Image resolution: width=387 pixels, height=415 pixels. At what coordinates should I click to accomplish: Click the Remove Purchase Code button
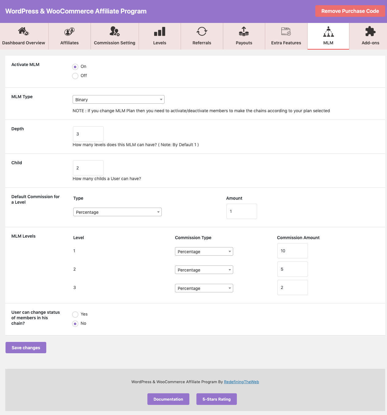click(350, 11)
